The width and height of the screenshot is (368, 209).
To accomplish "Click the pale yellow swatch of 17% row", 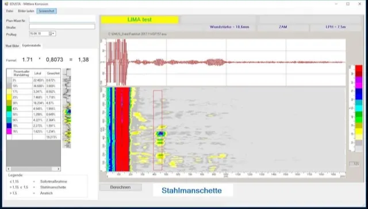I will click(9, 92).
